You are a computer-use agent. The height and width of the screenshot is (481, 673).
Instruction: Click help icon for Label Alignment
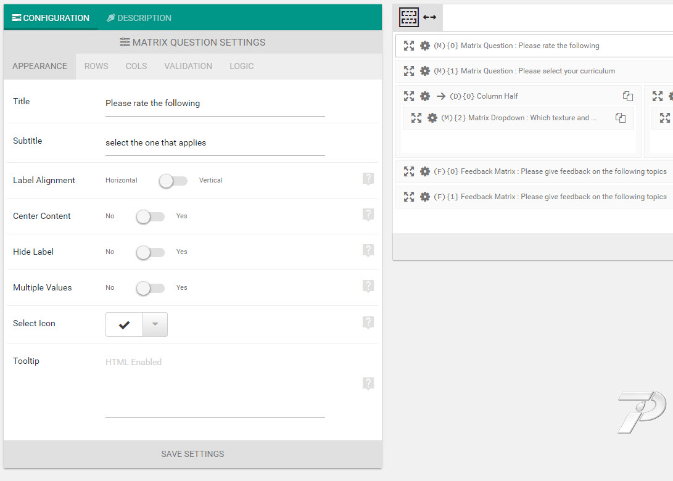[x=368, y=179]
